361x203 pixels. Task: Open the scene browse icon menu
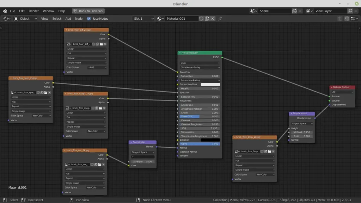click(253, 11)
